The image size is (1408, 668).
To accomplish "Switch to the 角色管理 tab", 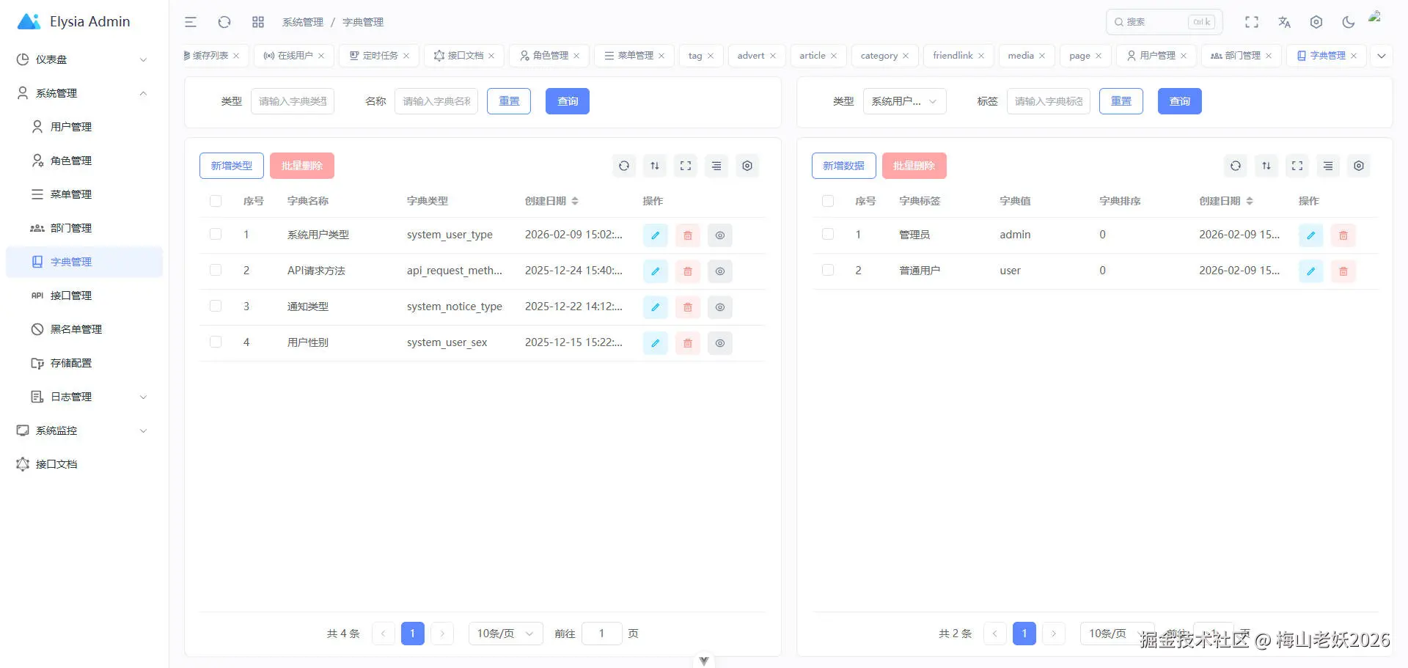I will (x=549, y=56).
